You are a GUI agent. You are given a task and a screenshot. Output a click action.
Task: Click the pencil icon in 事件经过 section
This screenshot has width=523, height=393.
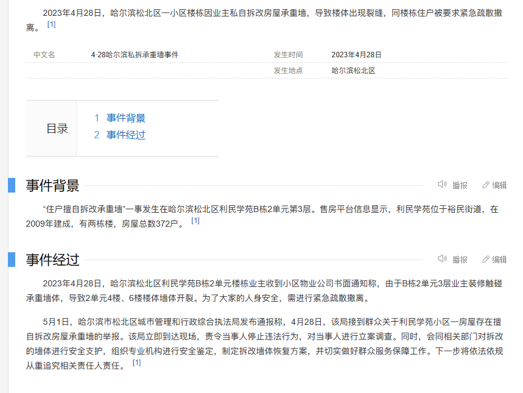pyautogui.click(x=486, y=259)
